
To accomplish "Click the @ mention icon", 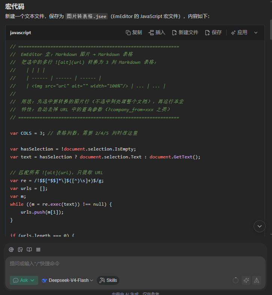I will point(11,250).
